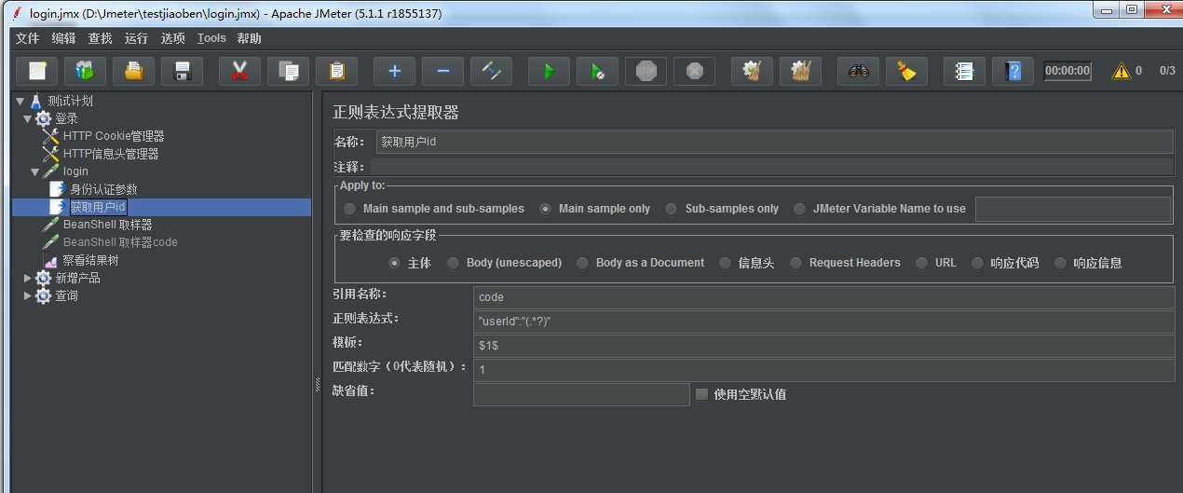Open the 帮助 menu
The image size is (1183, 493).
click(250, 38)
